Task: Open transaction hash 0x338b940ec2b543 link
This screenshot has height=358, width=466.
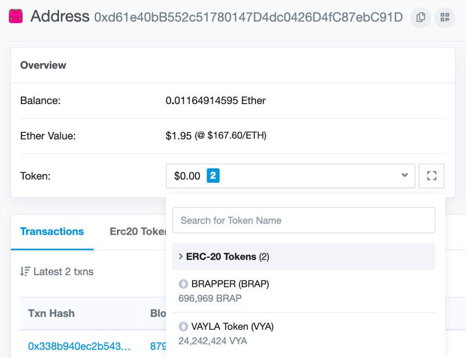Action: click(79, 346)
